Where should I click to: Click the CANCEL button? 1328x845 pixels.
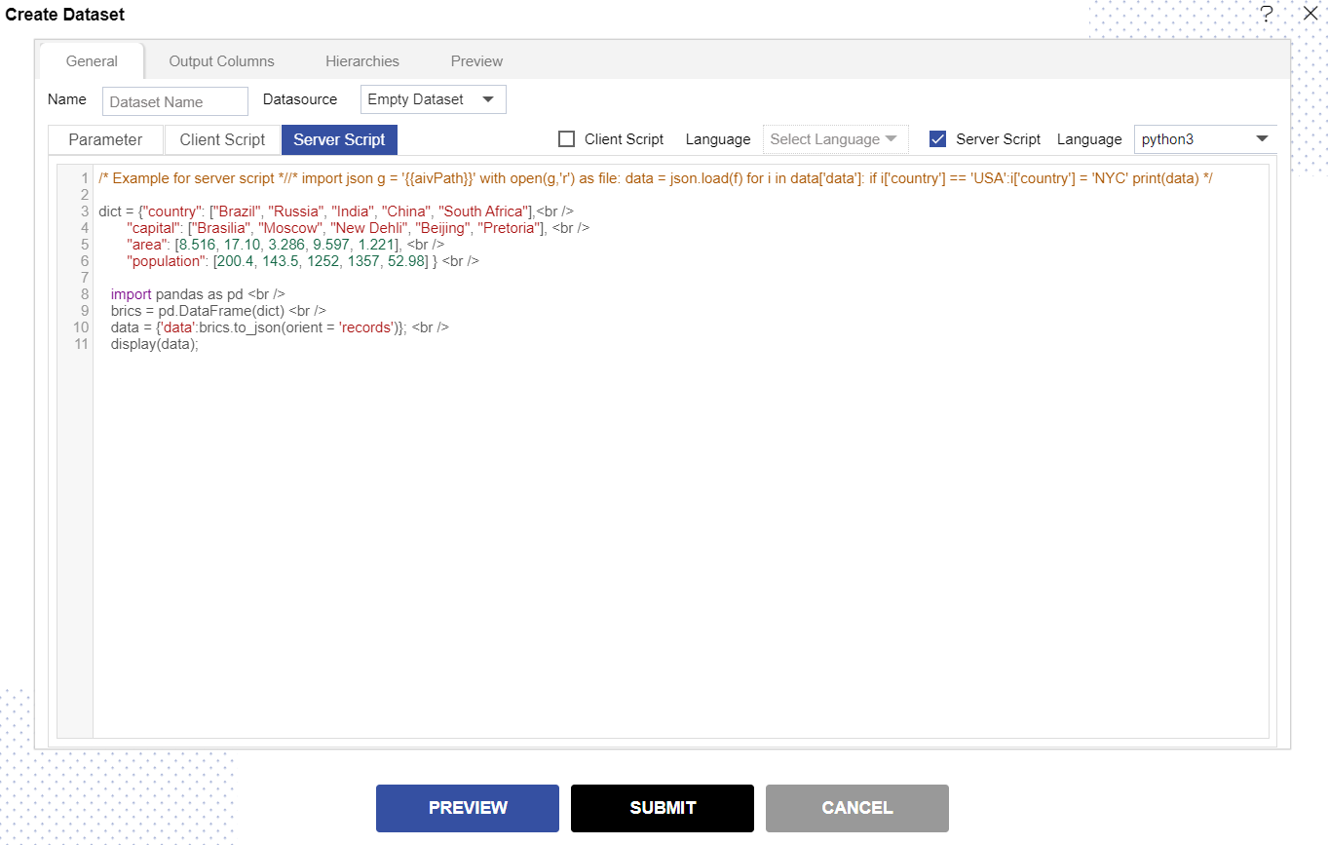(857, 808)
